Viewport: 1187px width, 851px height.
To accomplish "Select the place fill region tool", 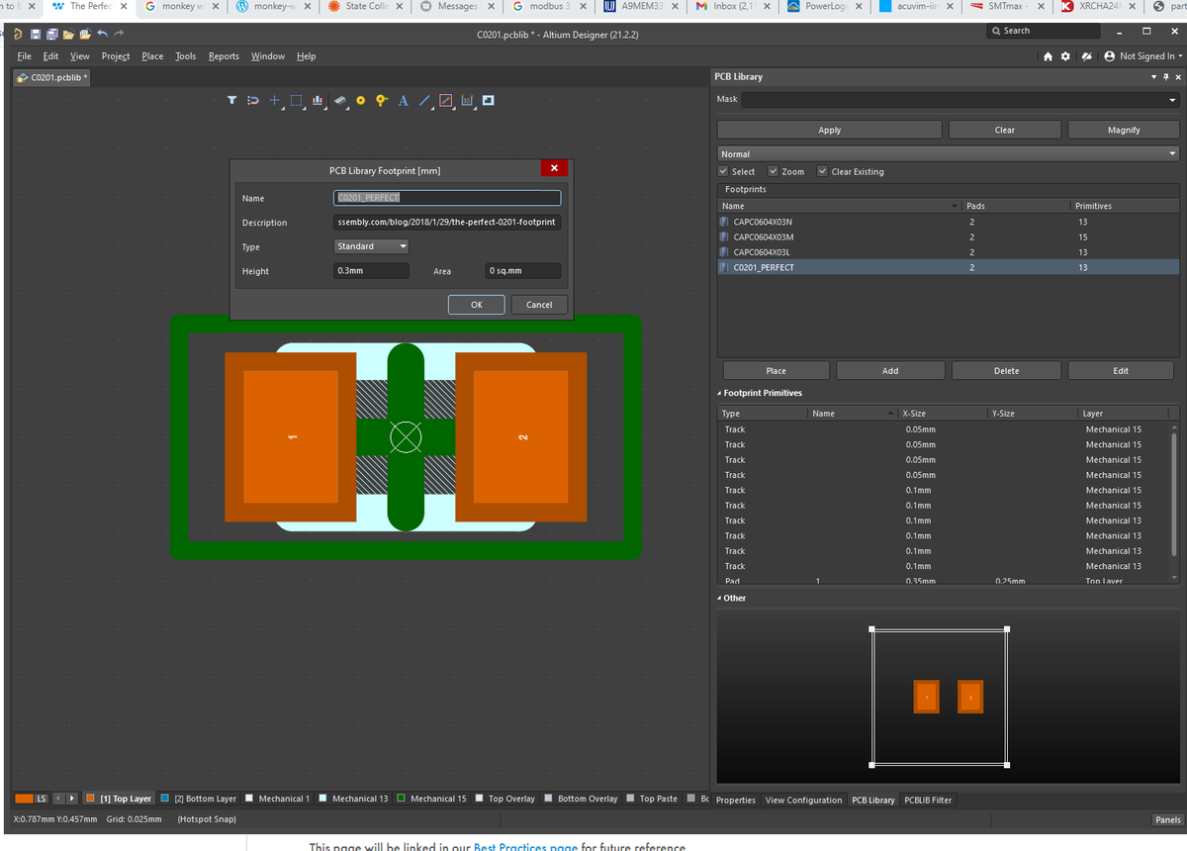I will pos(488,100).
